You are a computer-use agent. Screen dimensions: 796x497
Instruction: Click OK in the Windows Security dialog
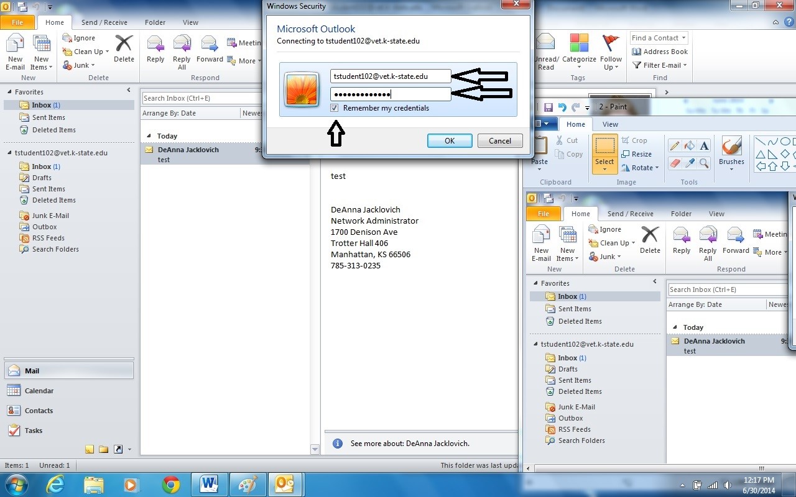450,141
